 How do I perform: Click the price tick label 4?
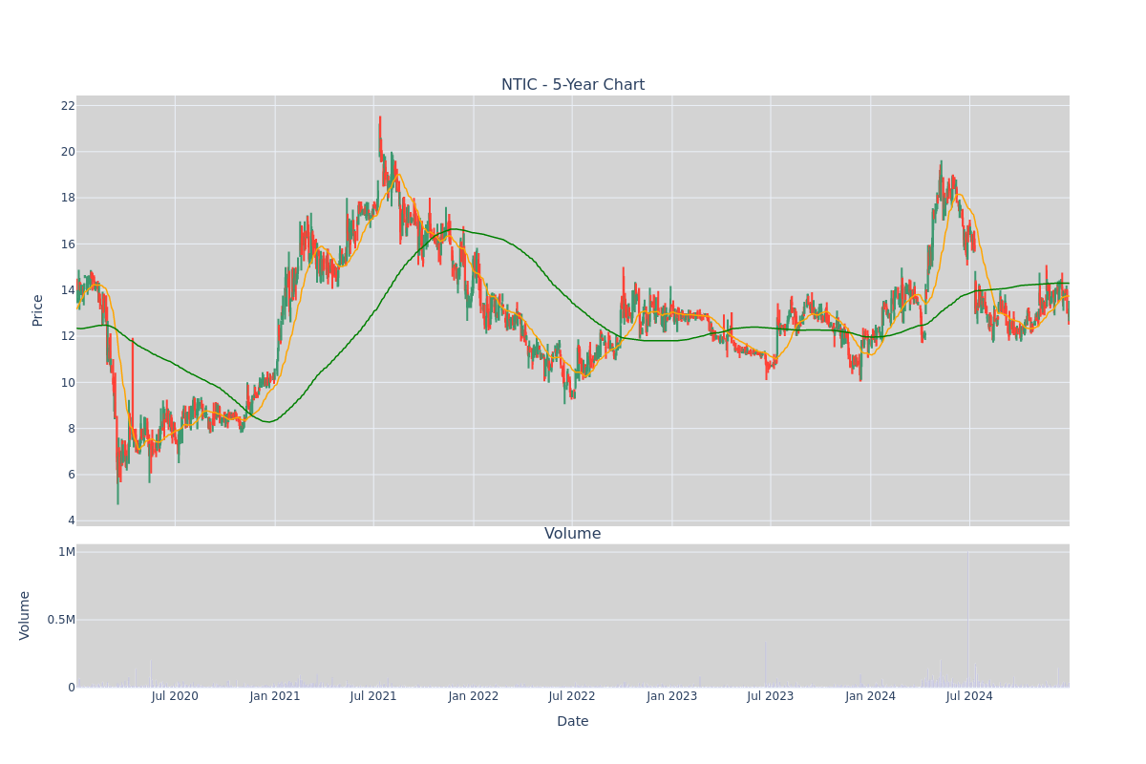coord(72,520)
